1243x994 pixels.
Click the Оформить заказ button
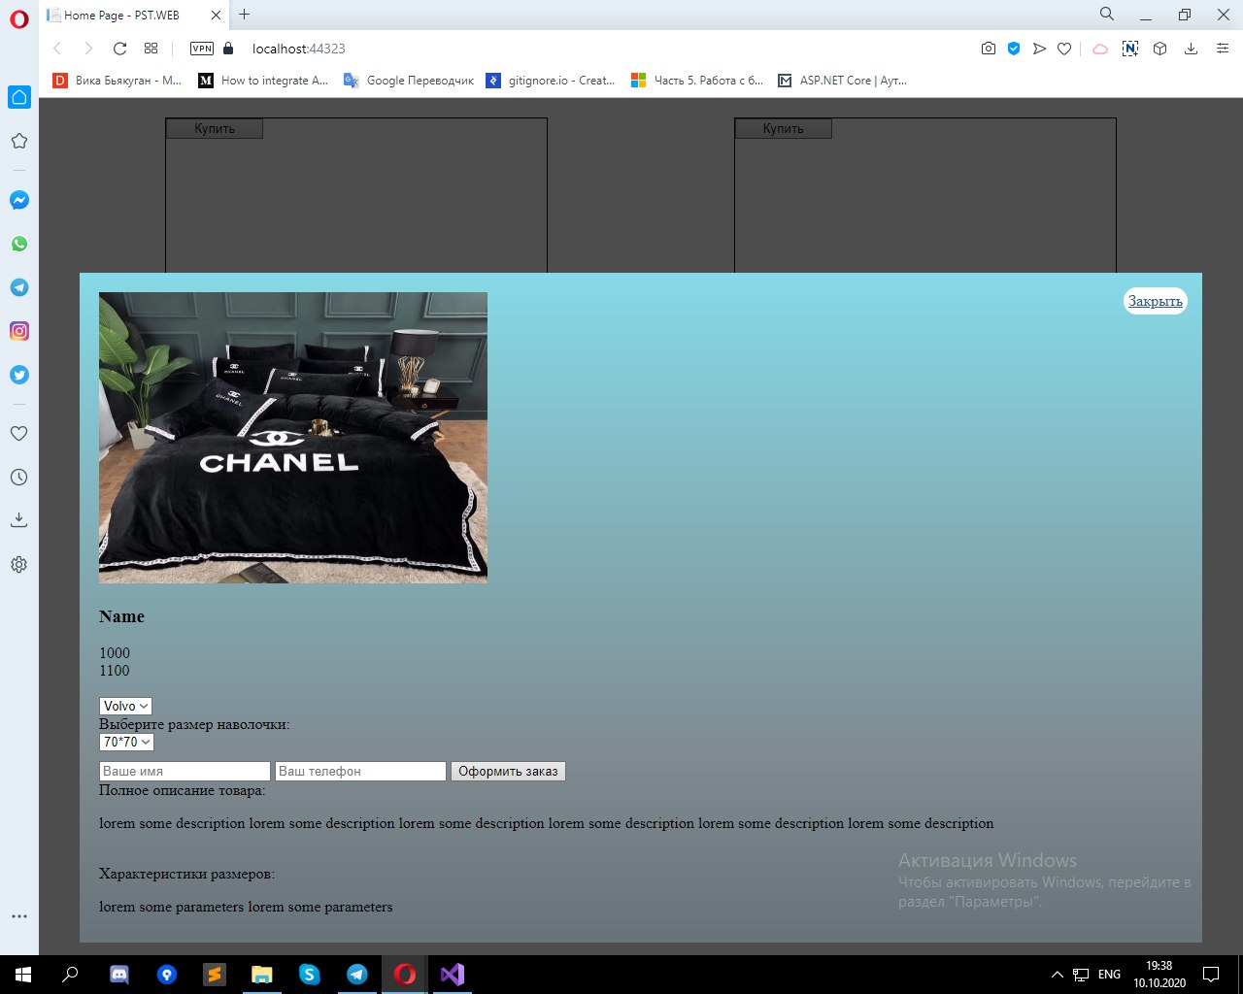508,771
